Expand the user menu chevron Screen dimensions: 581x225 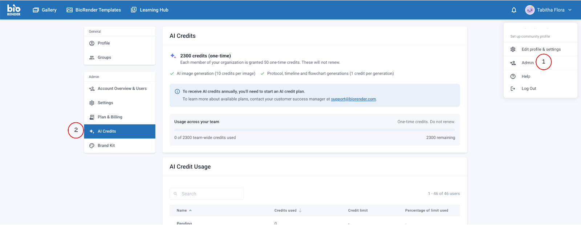(570, 10)
